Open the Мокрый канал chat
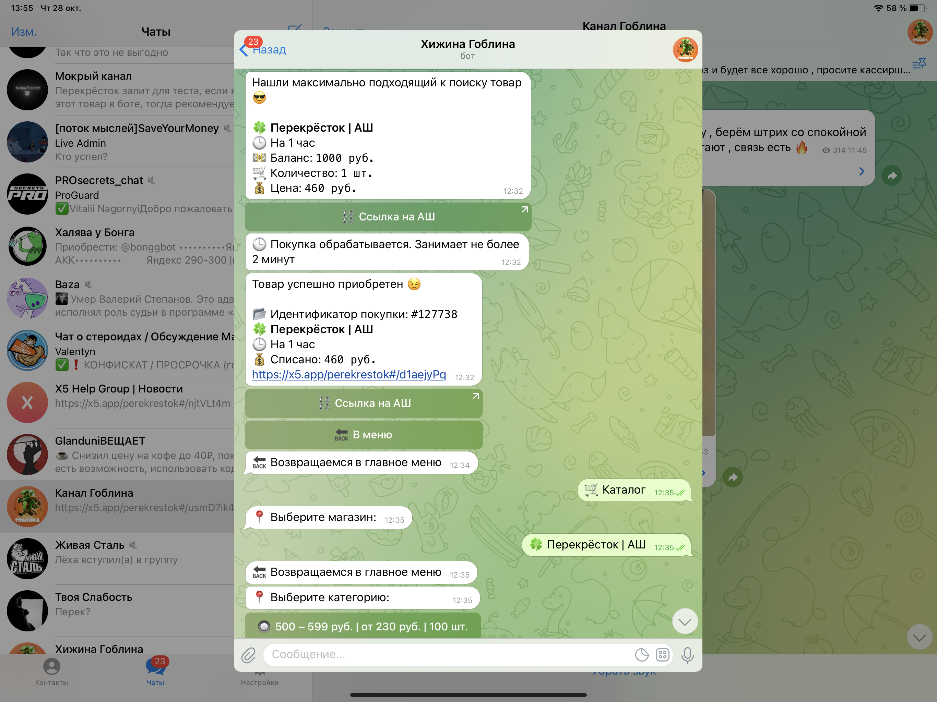 pyautogui.click(x=117, y=90)
